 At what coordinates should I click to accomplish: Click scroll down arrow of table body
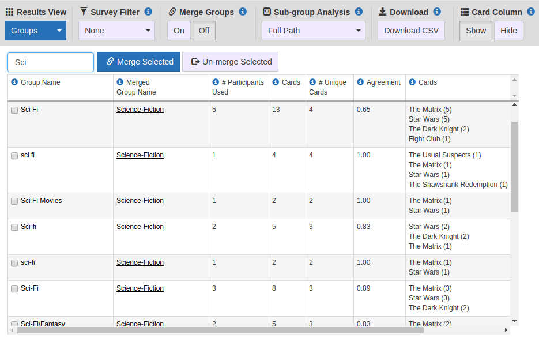point(514,321)
